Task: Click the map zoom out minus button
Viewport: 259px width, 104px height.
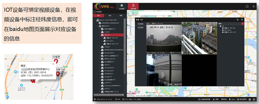Action: 131,34
